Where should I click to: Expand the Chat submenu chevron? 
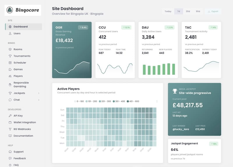coord(39,100)
